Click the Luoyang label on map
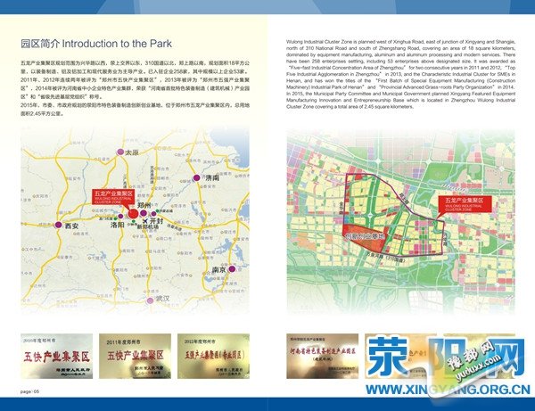 tap(117, 226)
